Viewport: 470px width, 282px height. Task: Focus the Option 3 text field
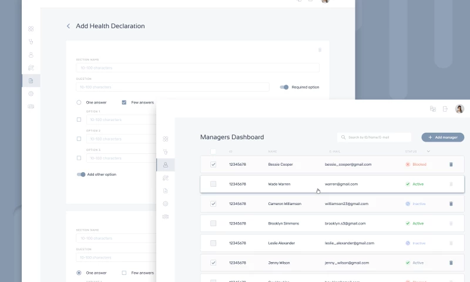tap(121, 158)
